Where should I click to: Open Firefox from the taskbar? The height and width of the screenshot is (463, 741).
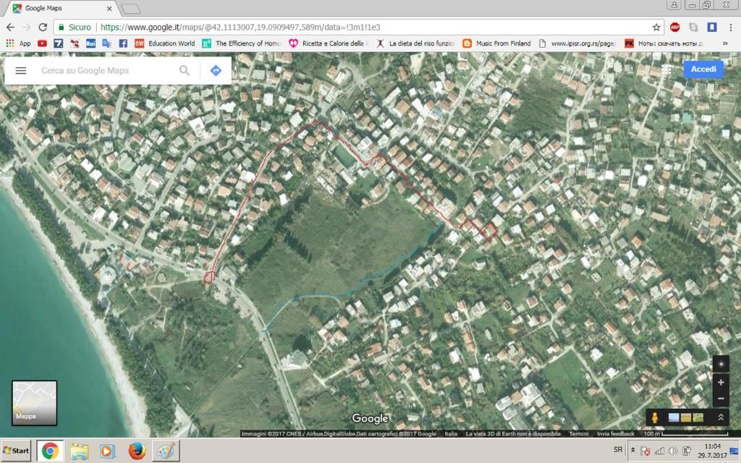pos(137,451)
